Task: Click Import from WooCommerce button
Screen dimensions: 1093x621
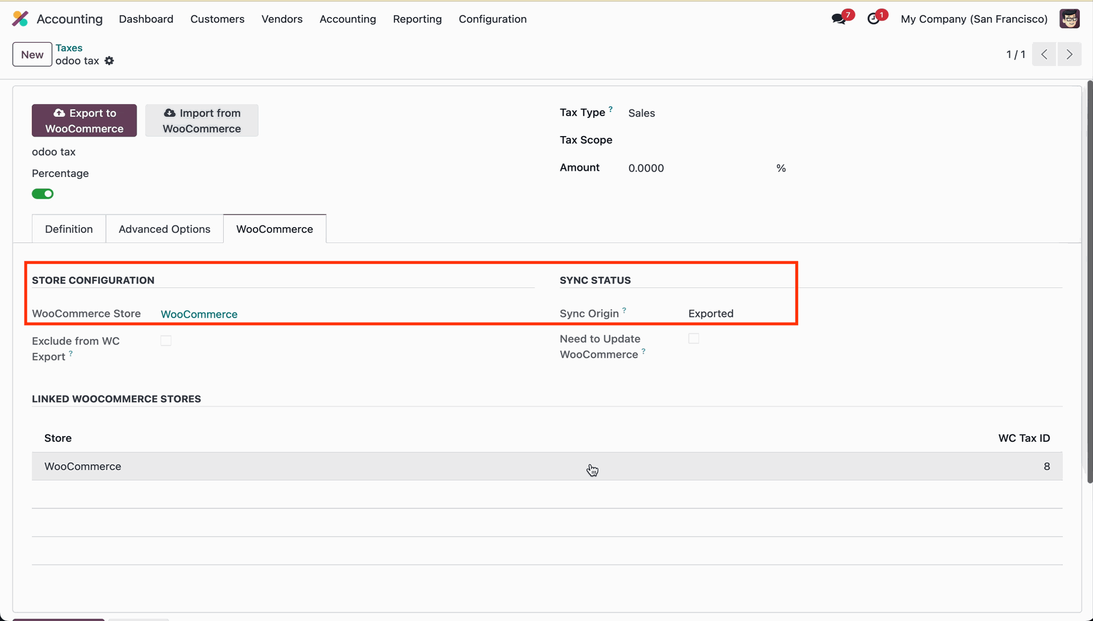Action: coord(202,120)
